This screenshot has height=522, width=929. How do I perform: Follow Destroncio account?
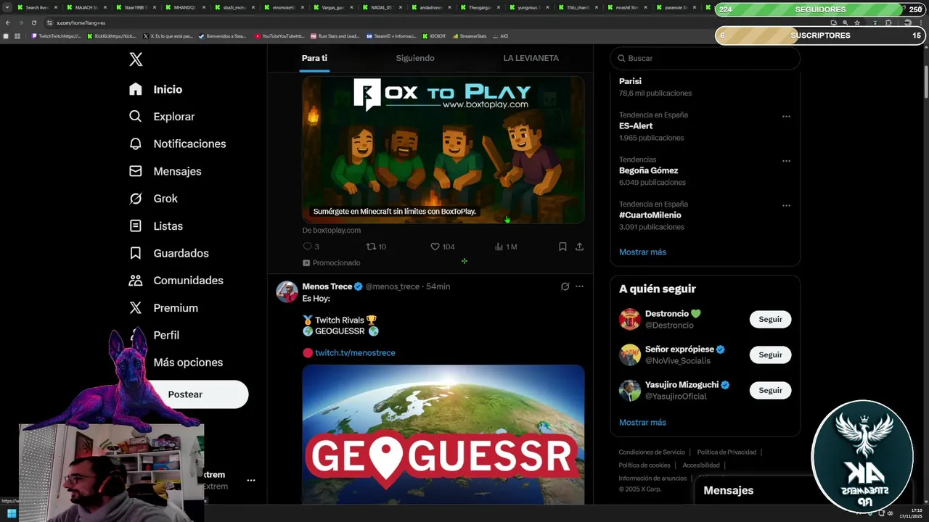(770, 319)
